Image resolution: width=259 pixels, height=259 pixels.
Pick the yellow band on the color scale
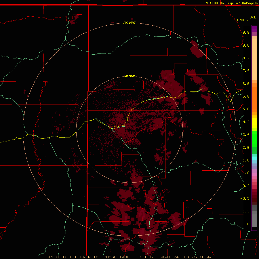pyautogui.click(x=254, y=123)
